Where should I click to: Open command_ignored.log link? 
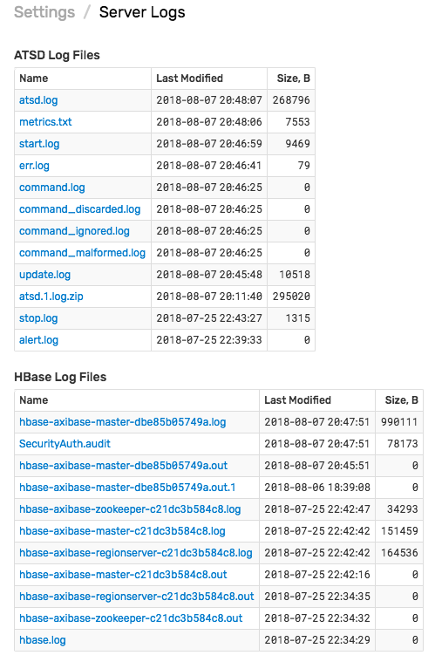click(x=74, y=231)
